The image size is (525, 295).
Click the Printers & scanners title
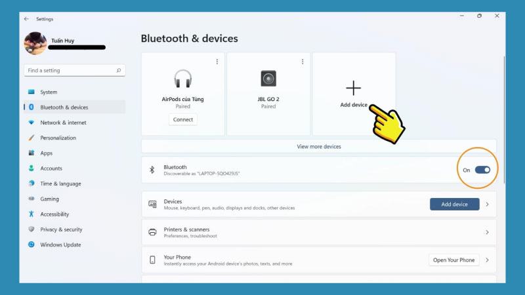pos(186,229)
